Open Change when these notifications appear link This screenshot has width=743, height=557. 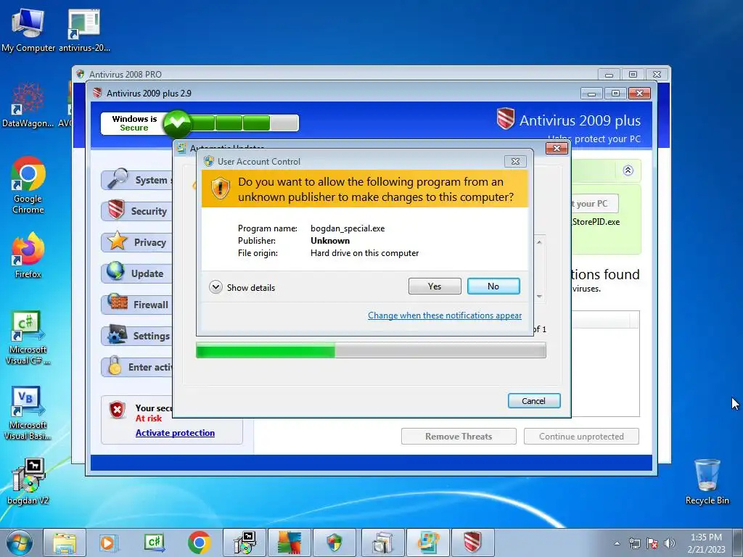click(445, 315)
